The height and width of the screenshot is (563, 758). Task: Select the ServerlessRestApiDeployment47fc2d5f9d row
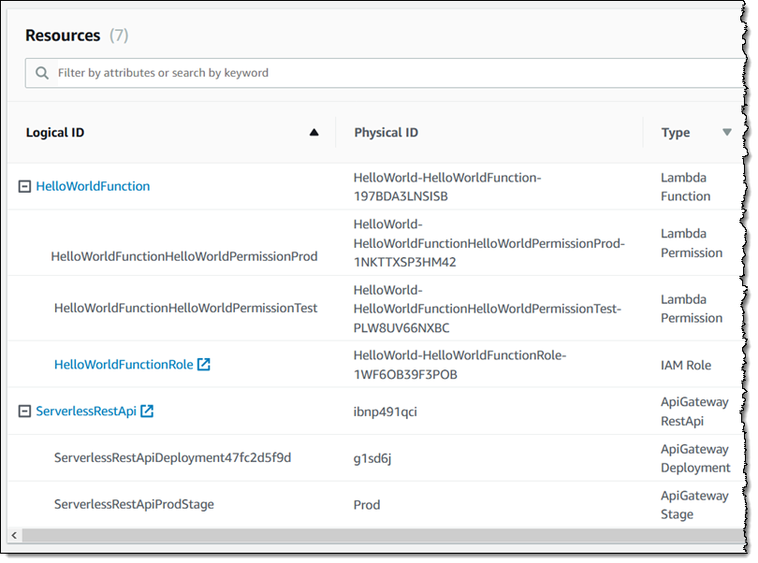(173, 457)
